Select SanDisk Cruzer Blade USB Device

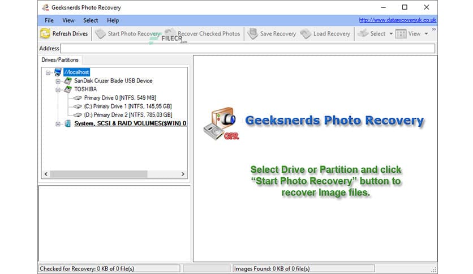click(113, 80)
